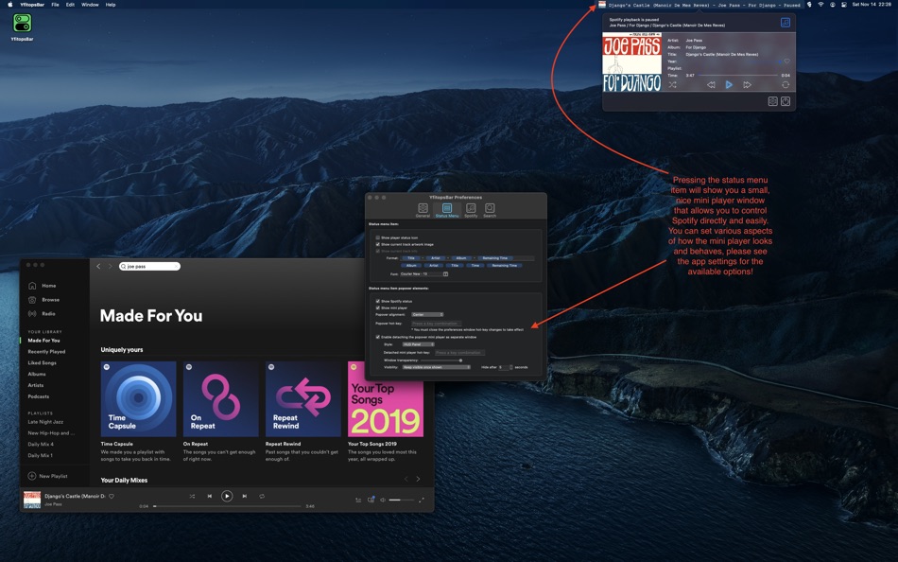Click the Hide after seconds stepper
This screenshot has height=562, width=898.
510,367
